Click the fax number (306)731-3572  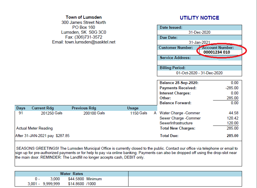[x=88, y=37]
